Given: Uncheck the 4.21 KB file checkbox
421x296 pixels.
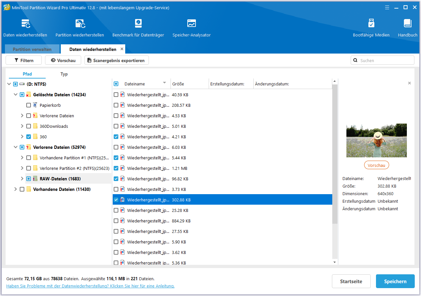Looking at the screenshot, I should point(116,137).
